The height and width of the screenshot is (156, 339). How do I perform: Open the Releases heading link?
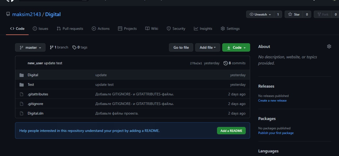tap(266, 86)
